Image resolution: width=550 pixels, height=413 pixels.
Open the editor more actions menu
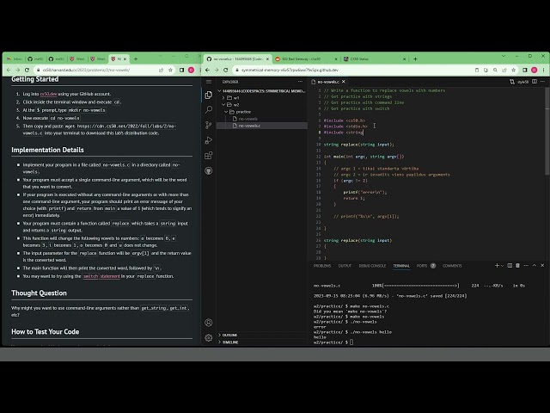pos(542,82)
